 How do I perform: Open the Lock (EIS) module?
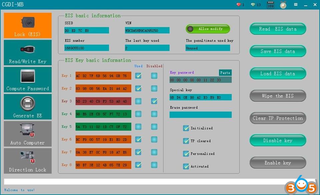[x=28, y=26]
